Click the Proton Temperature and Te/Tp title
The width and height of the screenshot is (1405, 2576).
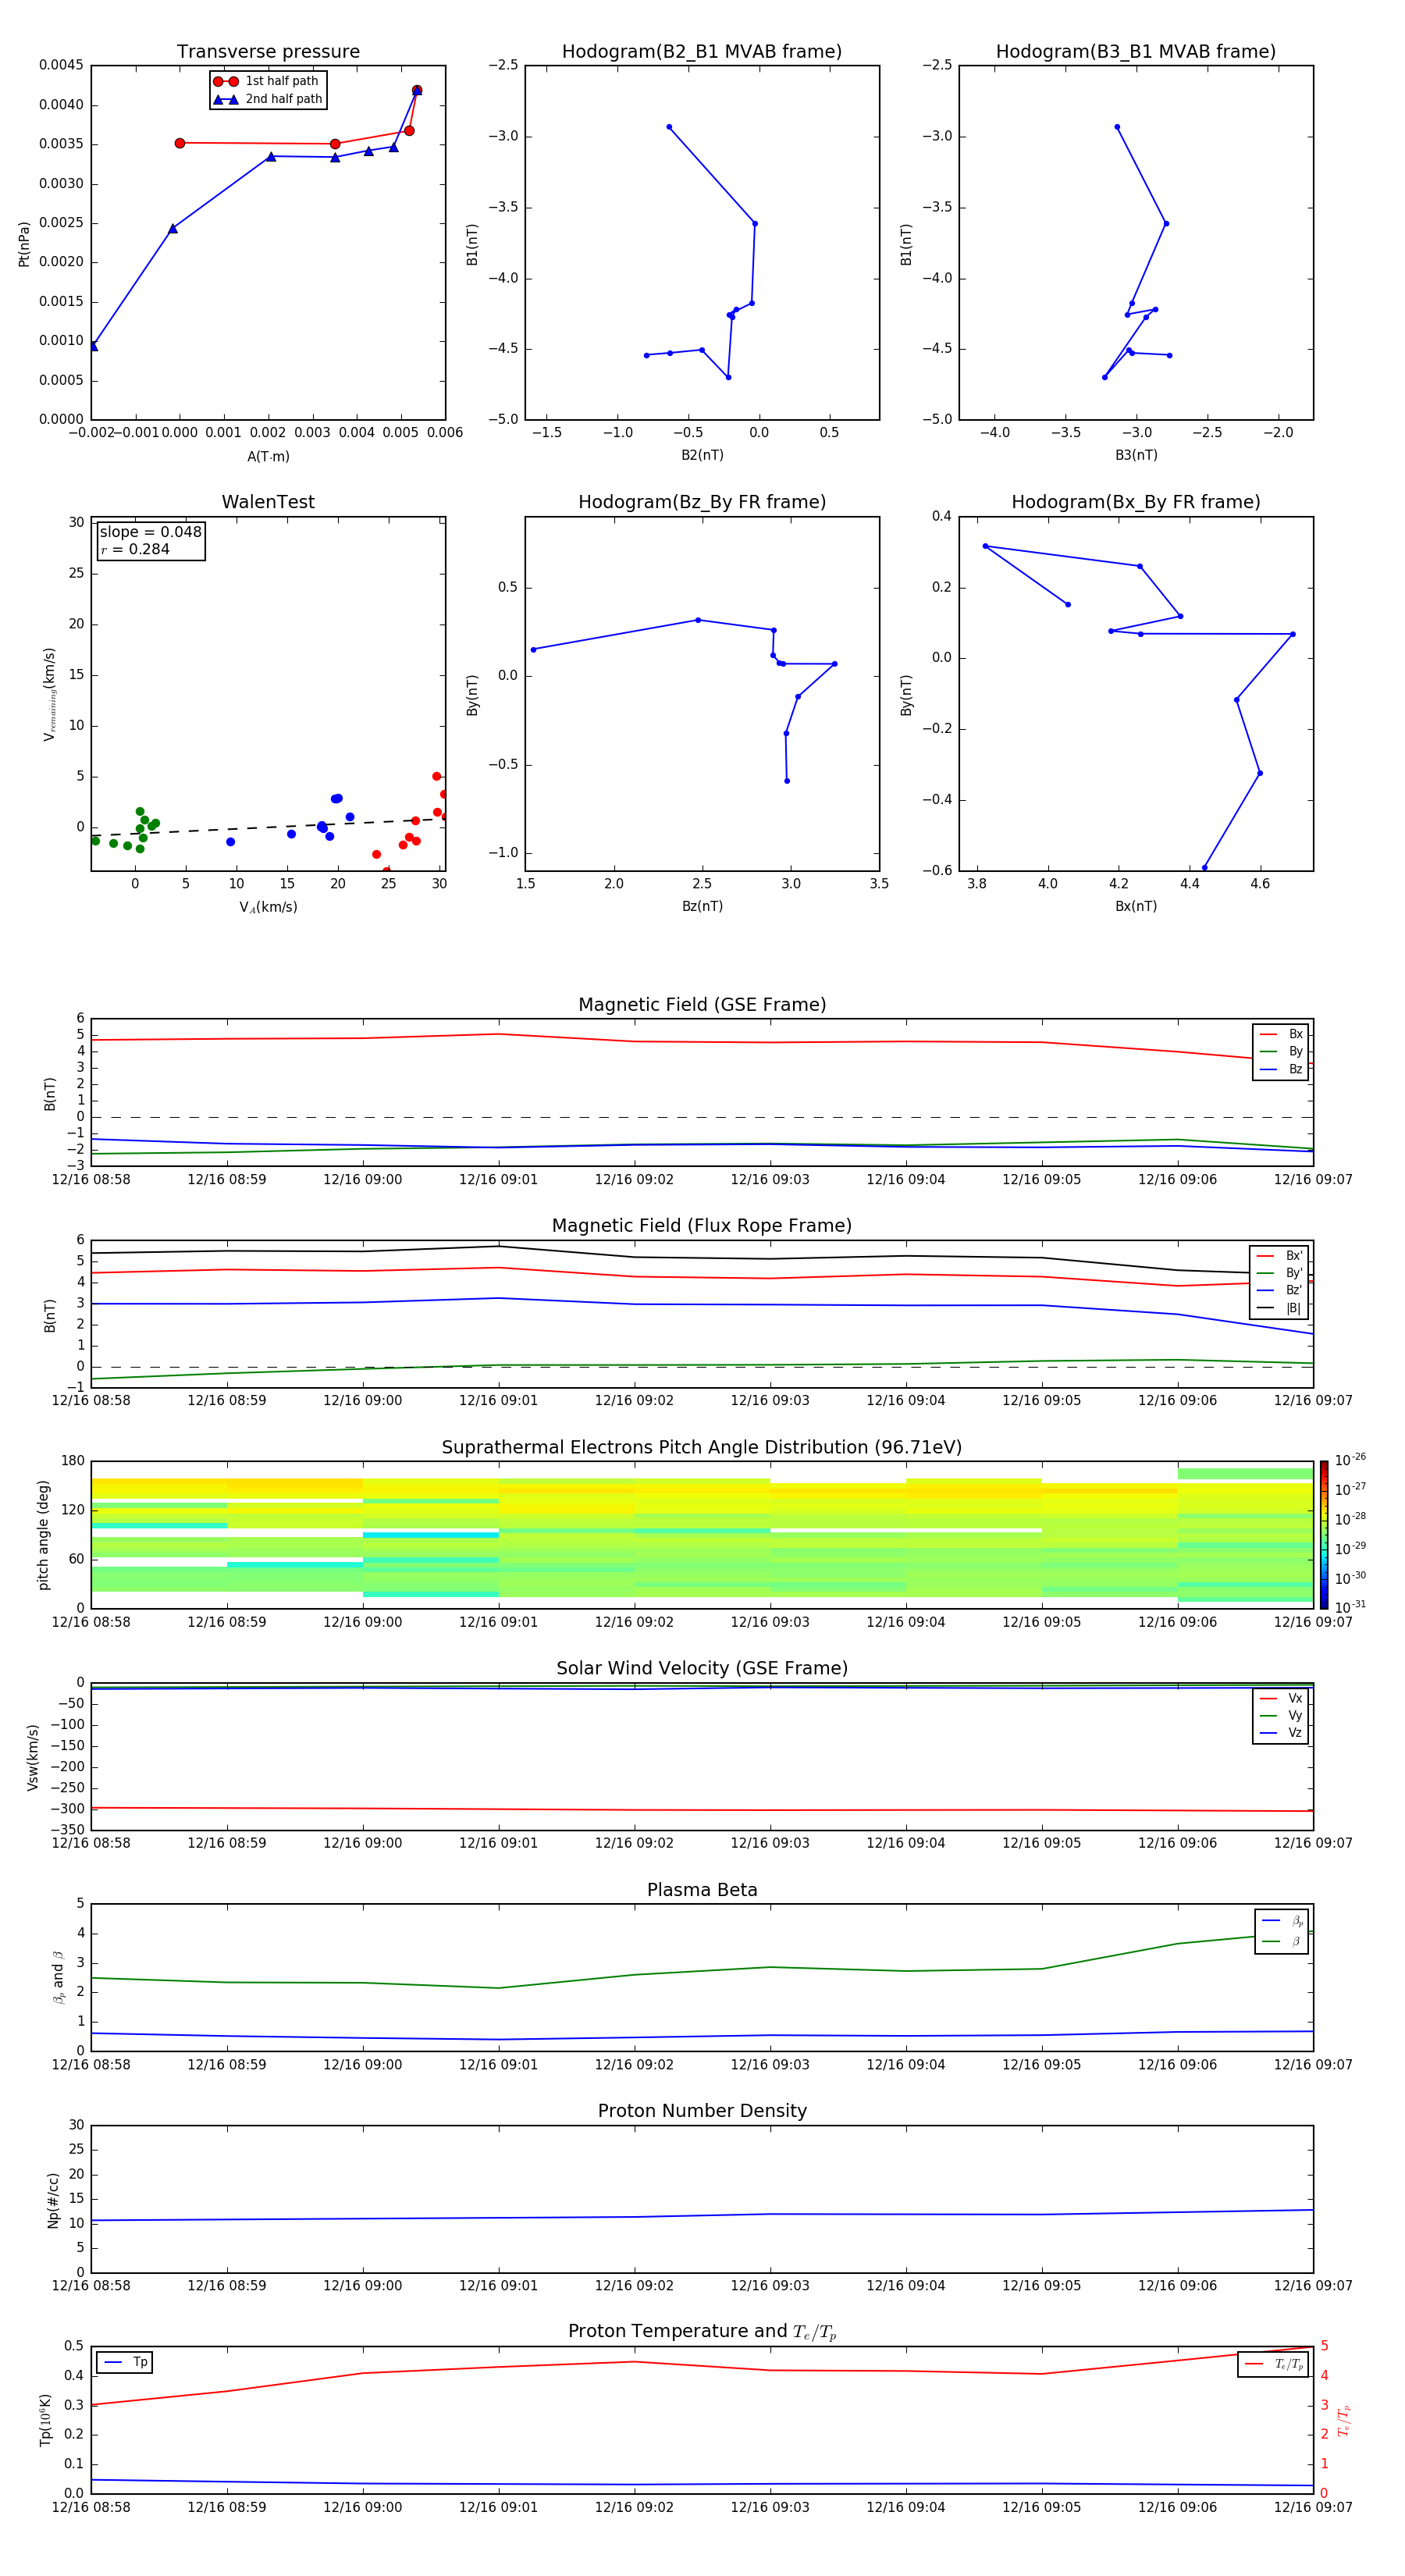(702, 2332)
